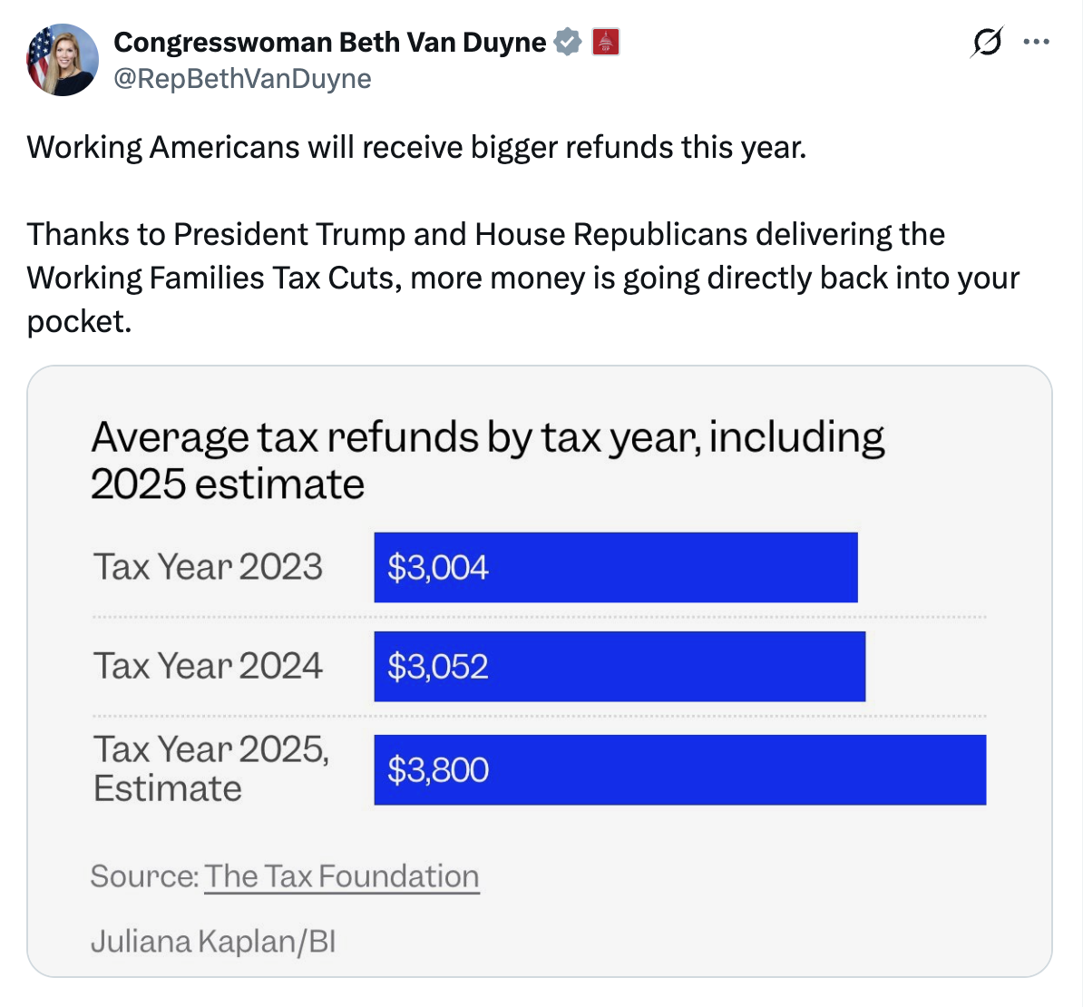
Task: Click the 'Tax Year 2023' row label
Action: pyautogui.click(x=208, y=567)
